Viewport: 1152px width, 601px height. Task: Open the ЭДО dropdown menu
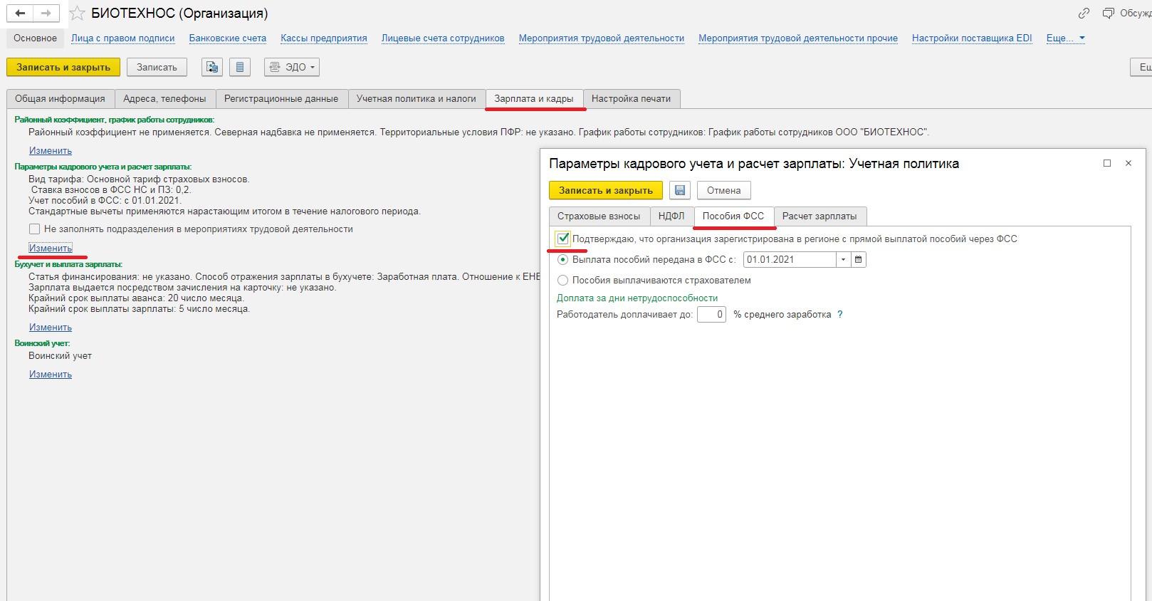pos(292,67)
